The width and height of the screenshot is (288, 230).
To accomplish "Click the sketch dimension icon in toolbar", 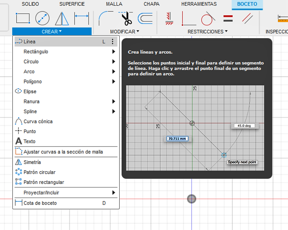I will [x=82, y=18].
